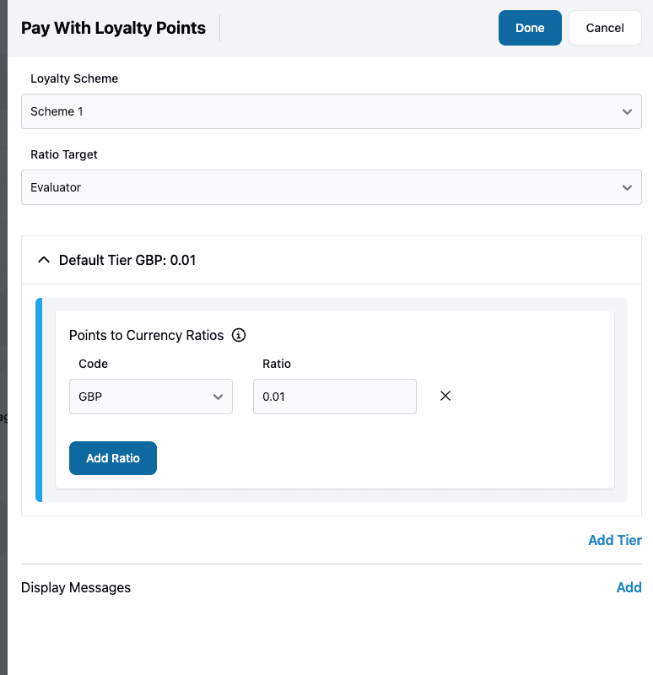Screen dimensions: 653x675
Task: Click Done to save loyalty settings
Action: (529, 28)
